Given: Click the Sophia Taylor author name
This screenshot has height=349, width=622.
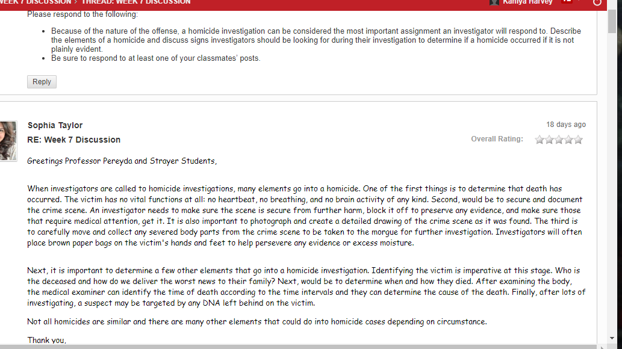Looking at the screenshot, I should click(x=55, y=125).
